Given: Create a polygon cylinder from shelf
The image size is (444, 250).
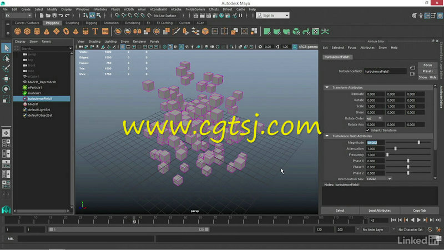Looking at the screenshot, I should tap(37, 32).
